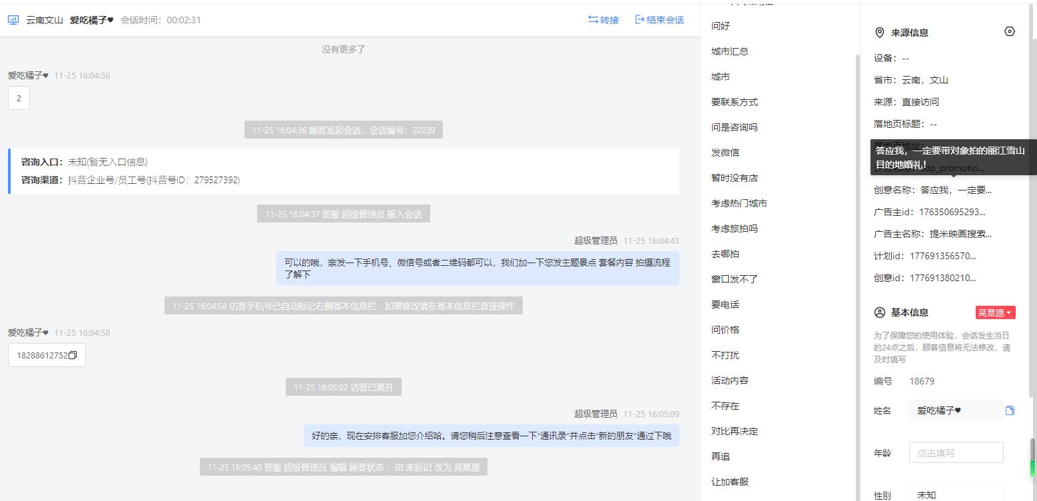Click the 创意名称 value 答应我，一定要...
Viewport: 1037px width, 501px height.
(x=956, y=190)
